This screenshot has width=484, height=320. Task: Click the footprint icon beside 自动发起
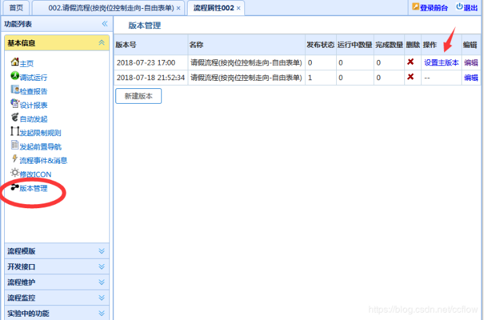15,117
